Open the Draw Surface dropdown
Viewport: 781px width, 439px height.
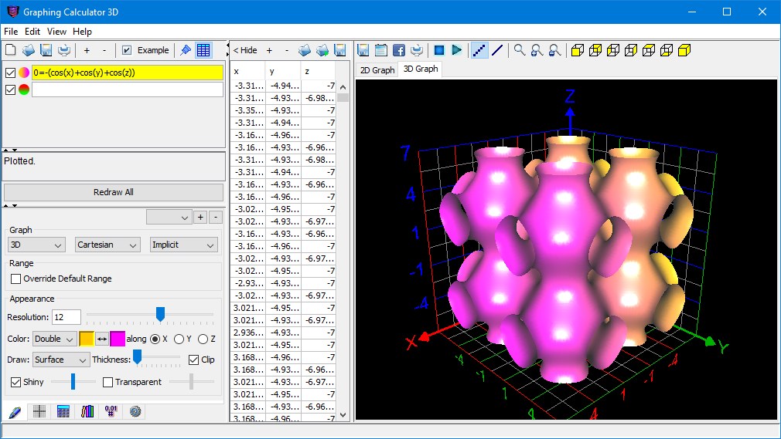pos(61,360)
